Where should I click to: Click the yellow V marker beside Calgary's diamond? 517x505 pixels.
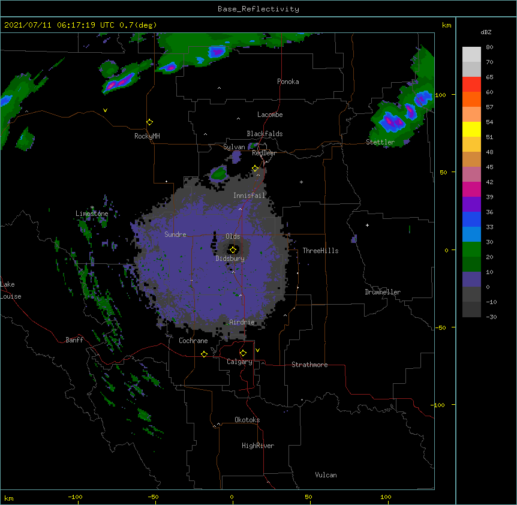[257, 350]
